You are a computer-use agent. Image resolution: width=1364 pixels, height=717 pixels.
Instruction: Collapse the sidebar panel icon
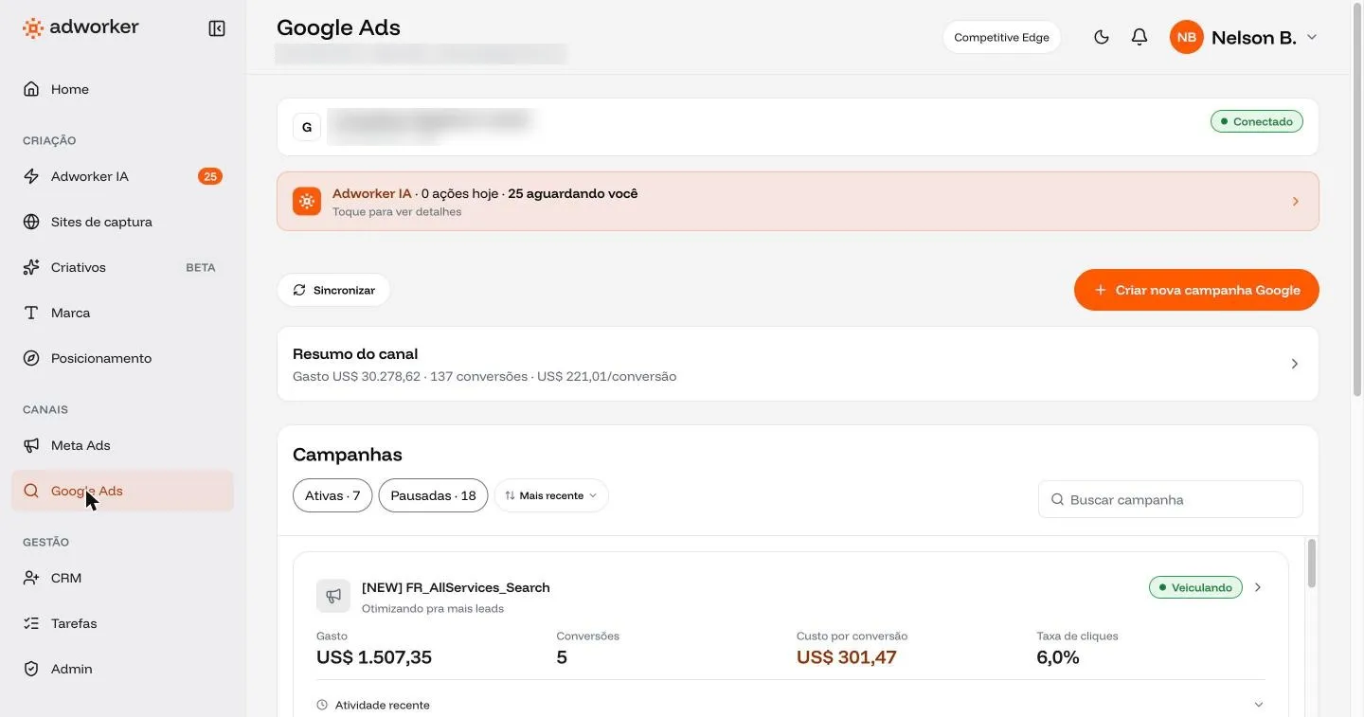(x=217, y=28)
